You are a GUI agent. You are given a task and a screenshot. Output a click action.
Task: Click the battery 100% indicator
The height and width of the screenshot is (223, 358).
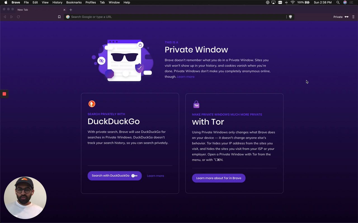pyautogui.click(x=303, y=2)
